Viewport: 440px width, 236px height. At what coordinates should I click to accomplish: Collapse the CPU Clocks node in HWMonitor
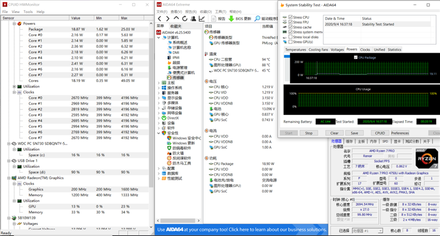click(x=14, y=92)
